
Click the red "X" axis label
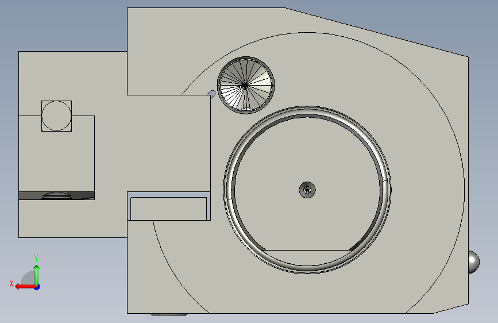pos(11,283)
